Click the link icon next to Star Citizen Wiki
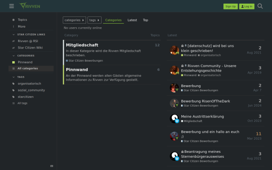Image resolution: width=272 pixels, height=170 pixels. pos(14,48)
